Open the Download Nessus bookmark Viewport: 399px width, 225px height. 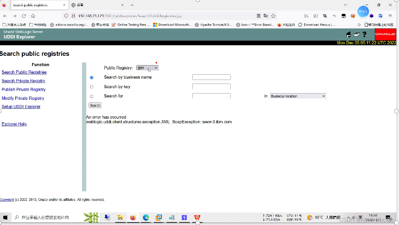pos(317,24)
